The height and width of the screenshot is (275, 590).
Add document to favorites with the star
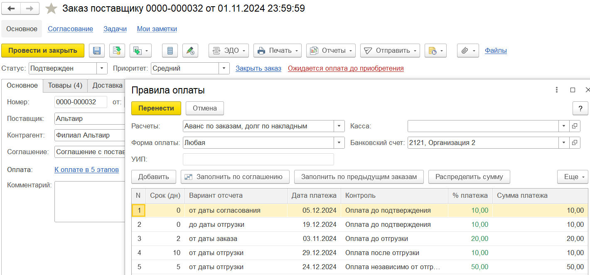click(52, 8)
